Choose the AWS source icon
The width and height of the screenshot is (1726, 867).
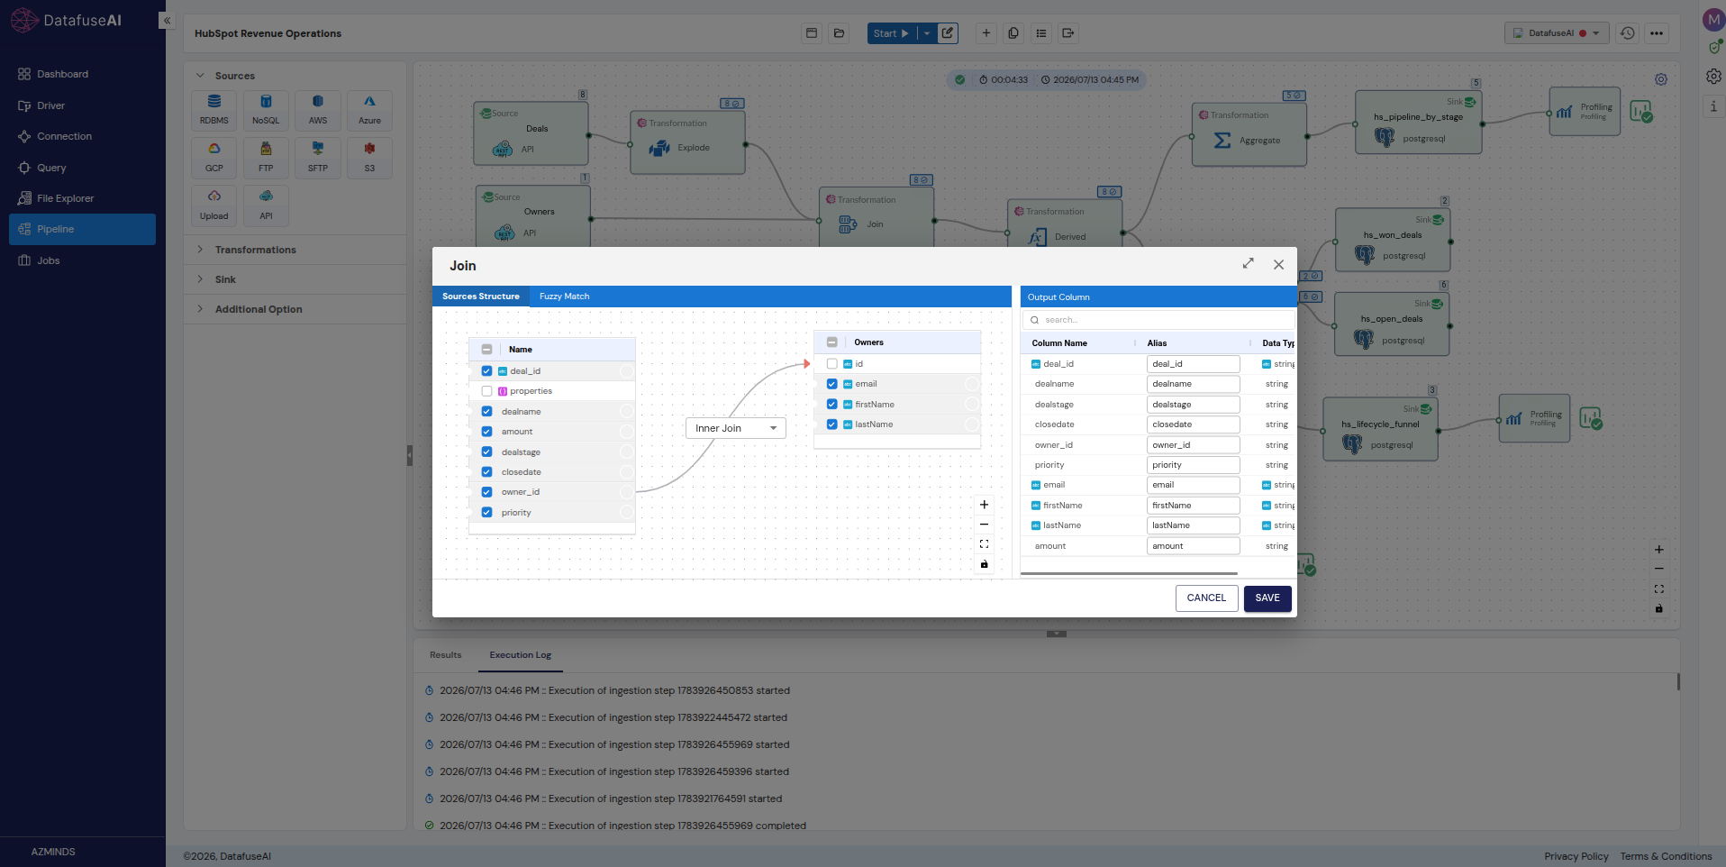[x=318, y=109]
